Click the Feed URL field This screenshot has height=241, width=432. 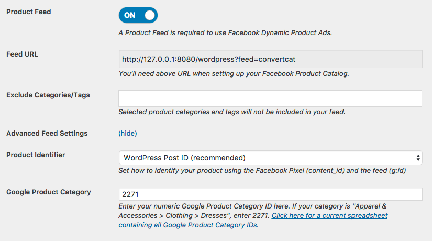(270, 59)
